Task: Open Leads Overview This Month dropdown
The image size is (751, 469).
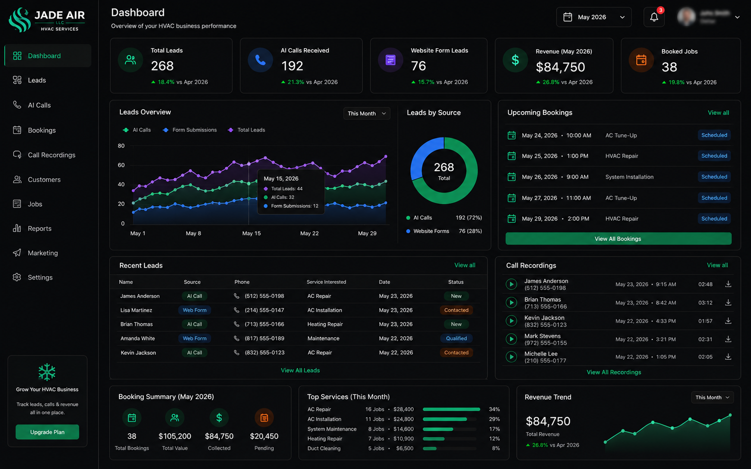Action: (367, 113)
